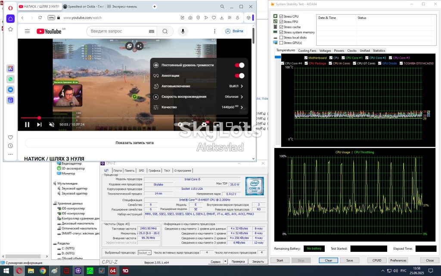Switch to Voltages tab in AIDA64
This screenshot has width=441, height=276.
coord(325,51)
